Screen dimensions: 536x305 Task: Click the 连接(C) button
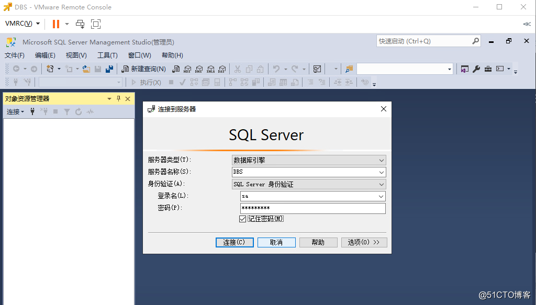[x=234, y=243]
